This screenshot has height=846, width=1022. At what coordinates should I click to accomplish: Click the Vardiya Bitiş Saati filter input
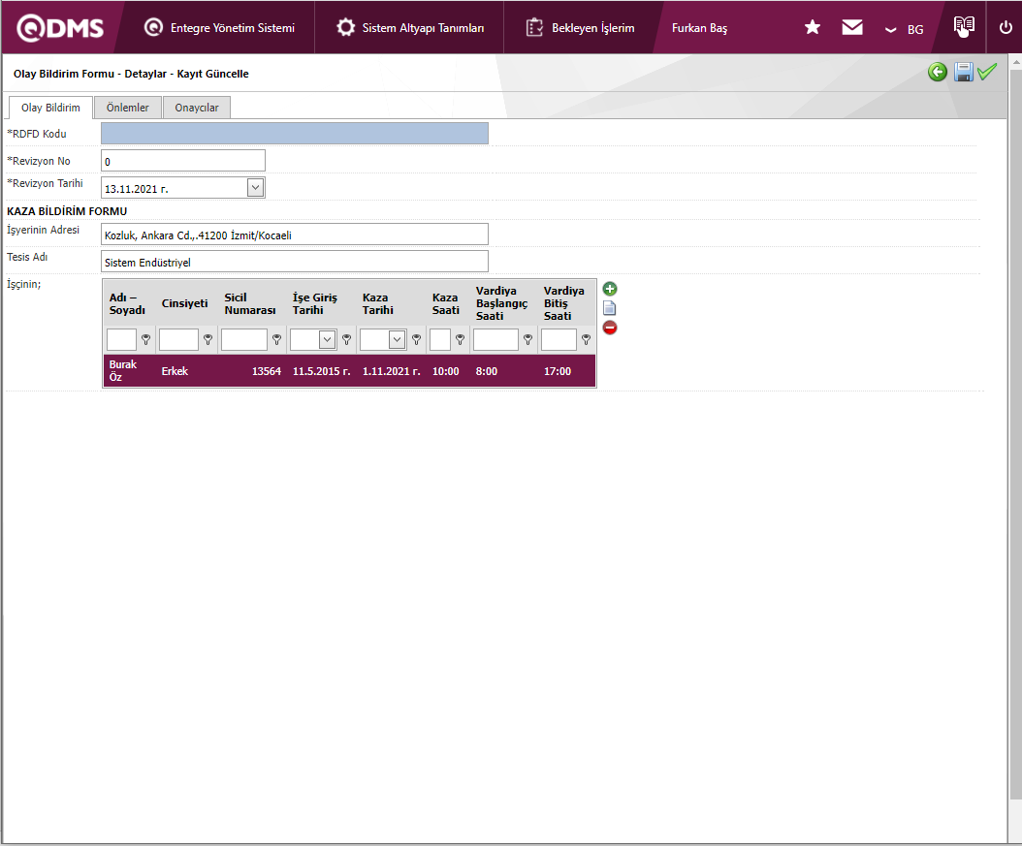tap(559, 339)
